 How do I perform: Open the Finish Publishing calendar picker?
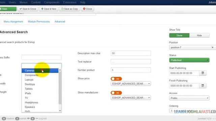202,86
